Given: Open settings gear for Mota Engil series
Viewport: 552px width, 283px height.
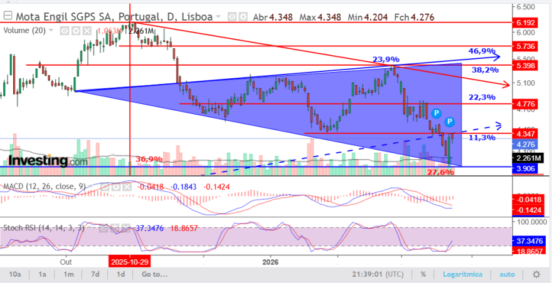Looking at the screenshot, I should 242,16.
